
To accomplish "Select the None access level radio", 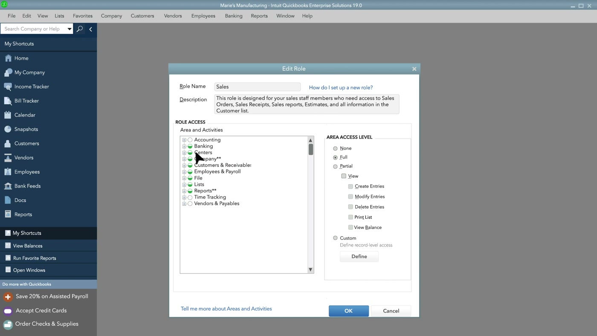I will pyautogui.click(x=335, y=148).
